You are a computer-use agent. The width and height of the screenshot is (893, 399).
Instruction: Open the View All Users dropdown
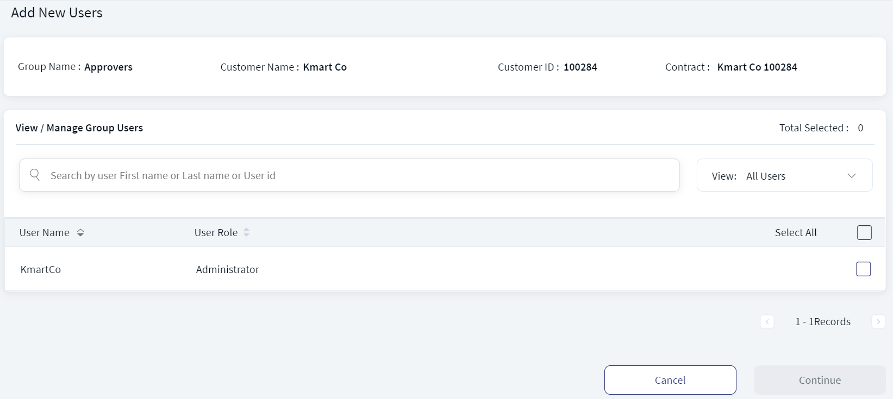coord(784,175)
